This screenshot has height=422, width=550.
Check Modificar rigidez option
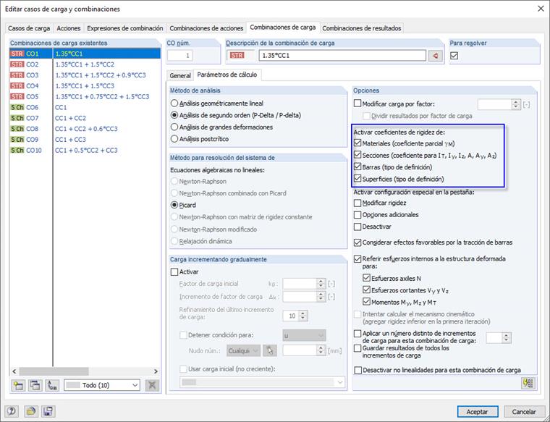click(357, 203)
